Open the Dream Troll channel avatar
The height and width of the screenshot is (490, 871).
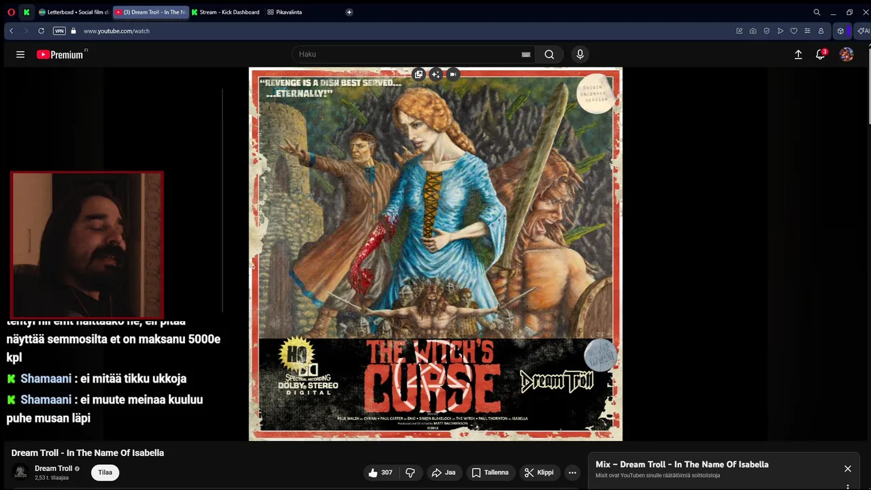(21, 472)
